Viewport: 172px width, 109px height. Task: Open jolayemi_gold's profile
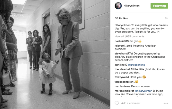pos(123,46)
